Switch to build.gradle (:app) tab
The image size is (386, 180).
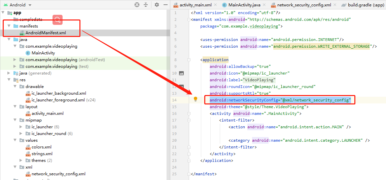(363, 5)
